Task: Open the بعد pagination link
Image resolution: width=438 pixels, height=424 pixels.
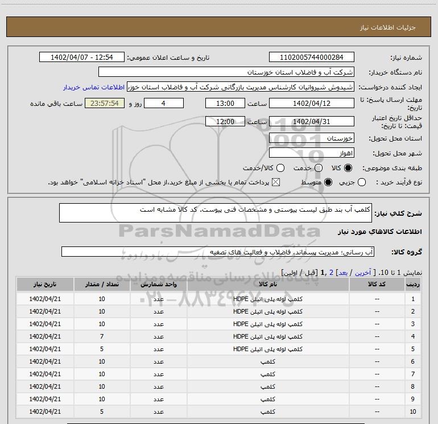Action: click(343, 273)
